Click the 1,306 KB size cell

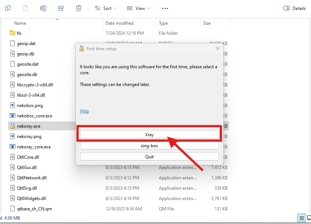(219, 178)
